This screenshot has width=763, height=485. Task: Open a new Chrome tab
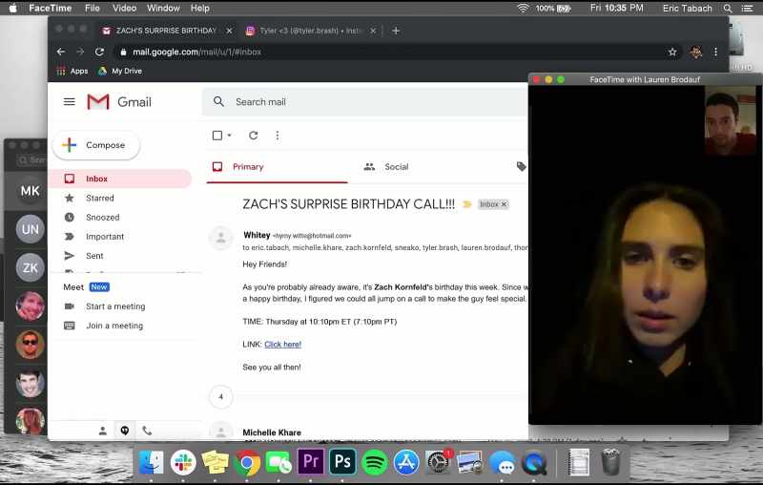coord(396,31)
